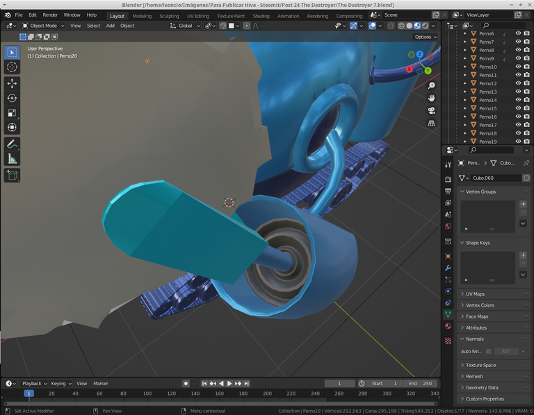Click the pin icon in properties header
Viewport: 534px width, 415px height.
tap(526, 163)
